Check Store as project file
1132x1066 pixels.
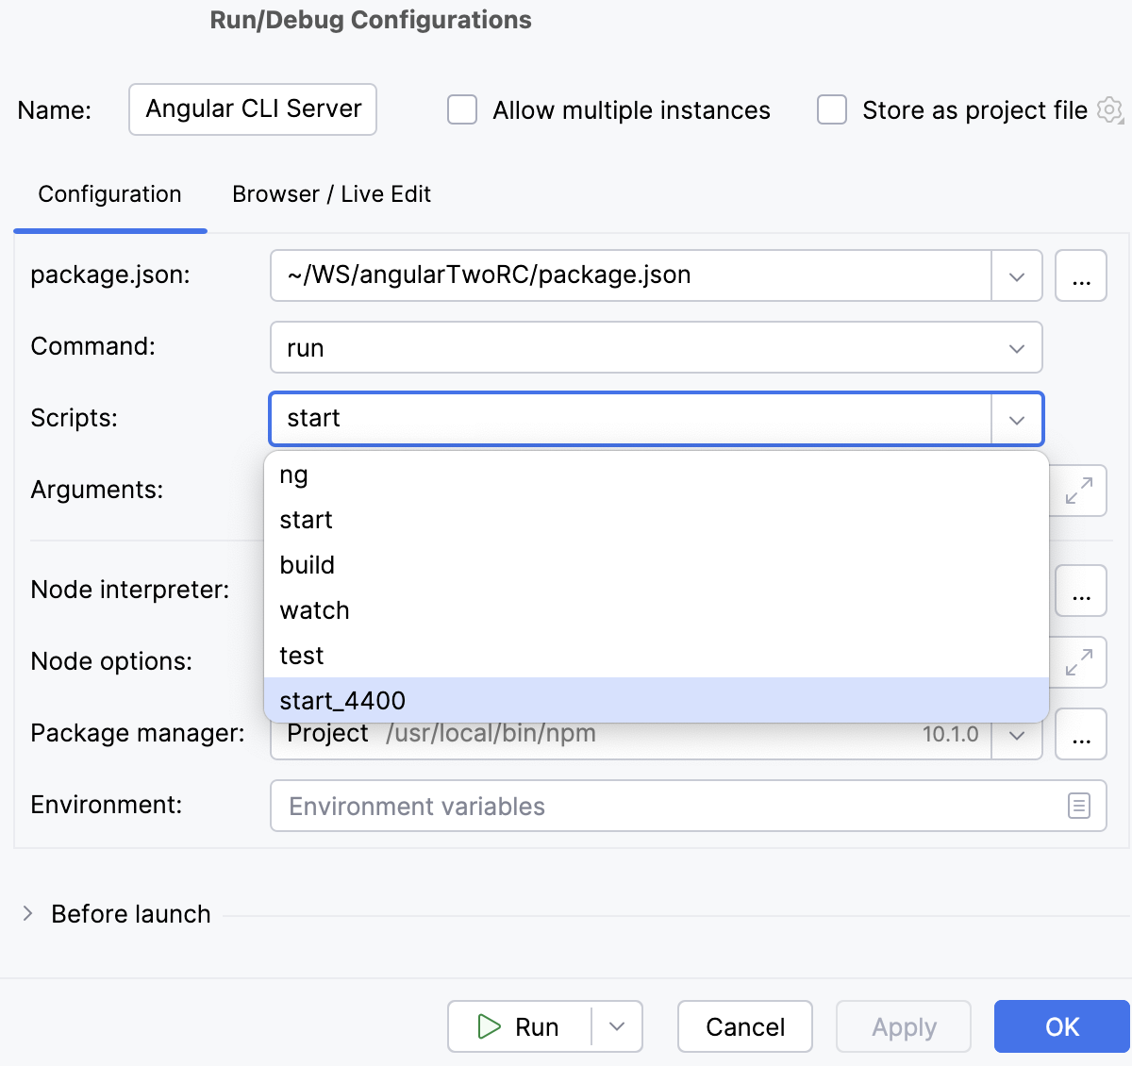[x=831, y=109]
